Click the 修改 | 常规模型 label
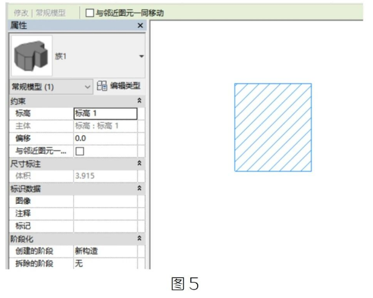 39,13
